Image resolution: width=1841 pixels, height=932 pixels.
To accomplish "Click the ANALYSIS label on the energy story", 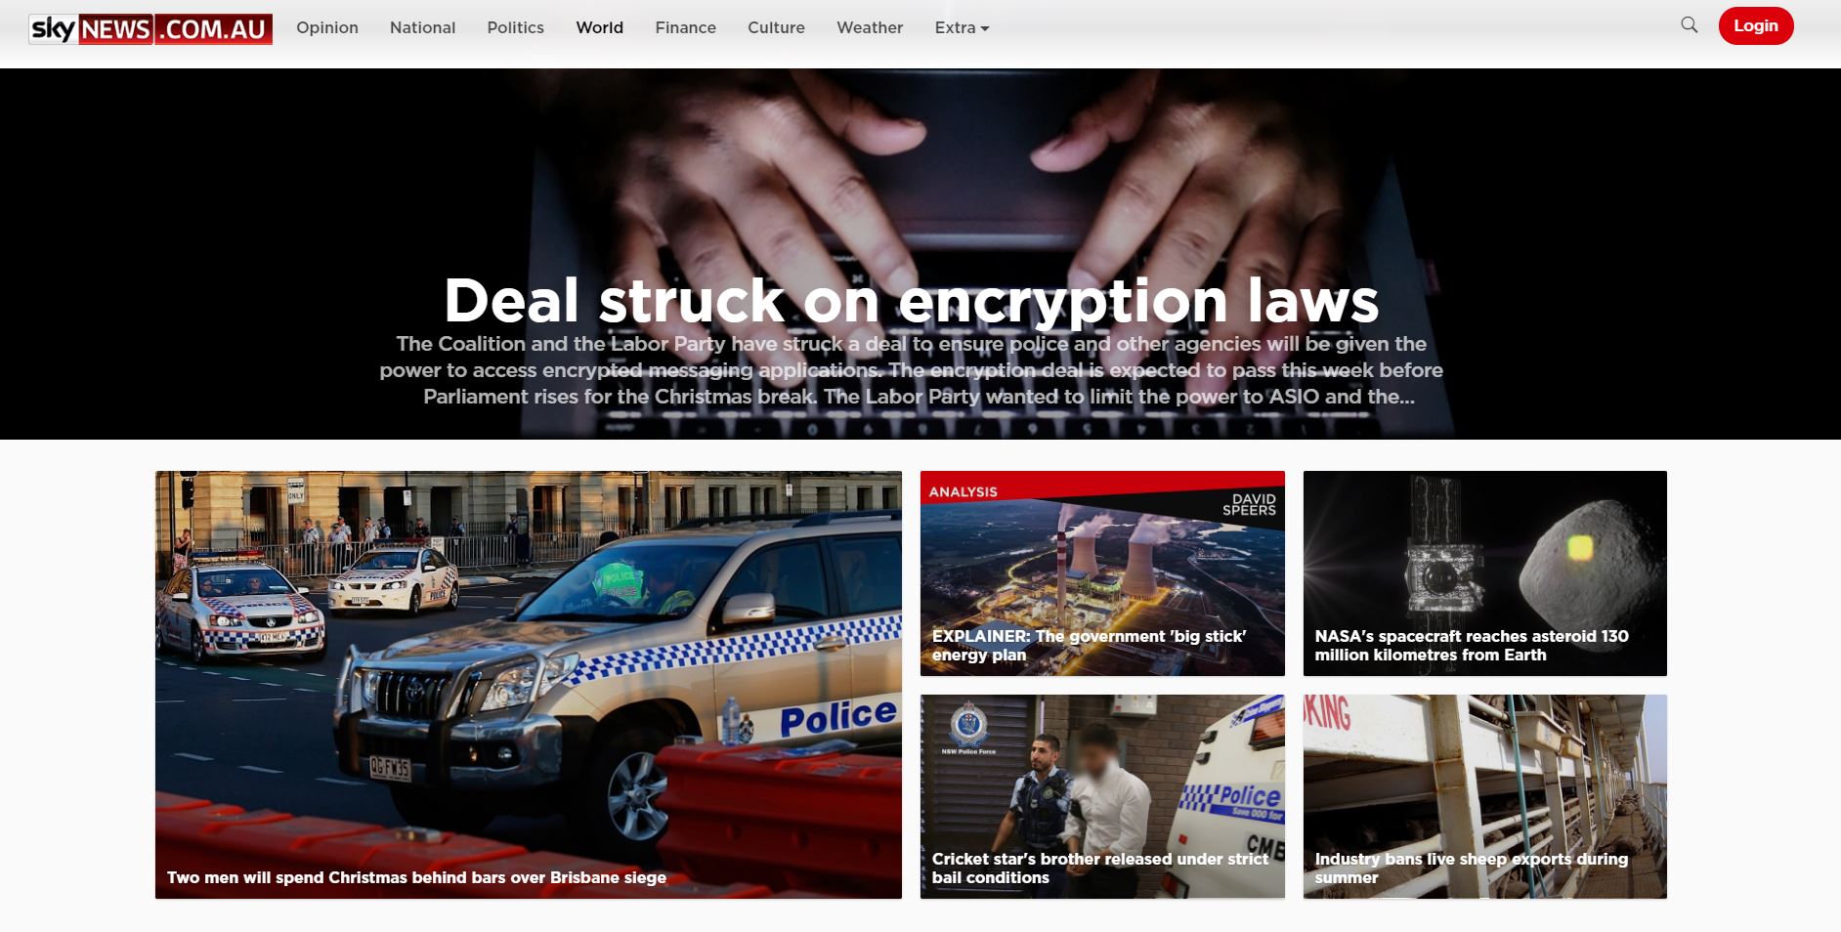I will (x=963, y=491).
